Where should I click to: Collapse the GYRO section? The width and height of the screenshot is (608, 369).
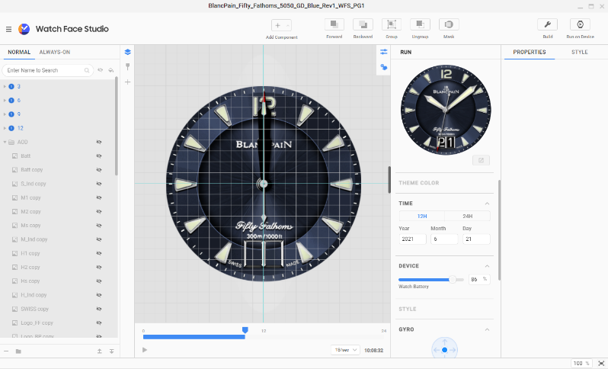click(487, 329)
